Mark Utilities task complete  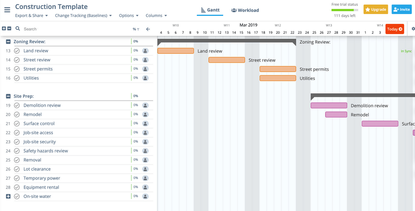click(17, 78)
